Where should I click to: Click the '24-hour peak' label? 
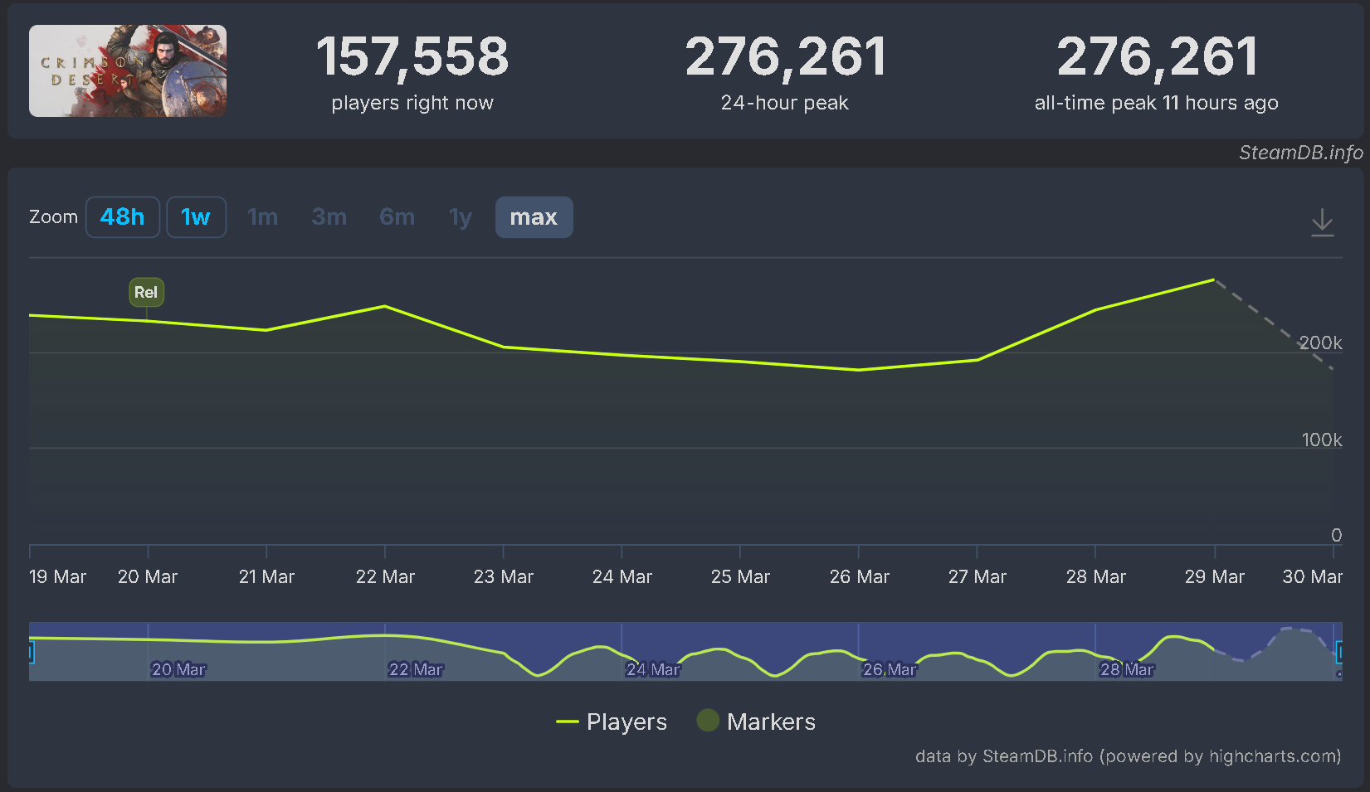tap(785, 103)
